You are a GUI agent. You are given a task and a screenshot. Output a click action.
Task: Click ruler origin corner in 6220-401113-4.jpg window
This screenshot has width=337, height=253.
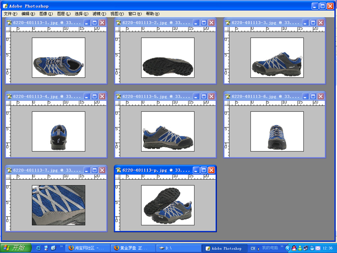tap(8, 103)
